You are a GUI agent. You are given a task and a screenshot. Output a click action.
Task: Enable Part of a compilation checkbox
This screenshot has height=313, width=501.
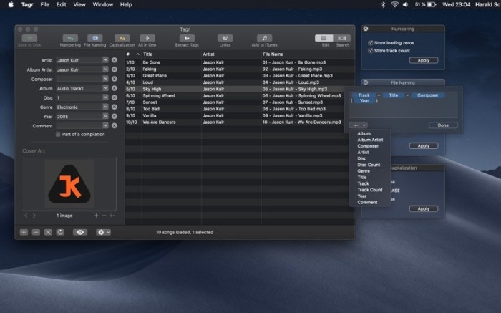tap(58, 134)
